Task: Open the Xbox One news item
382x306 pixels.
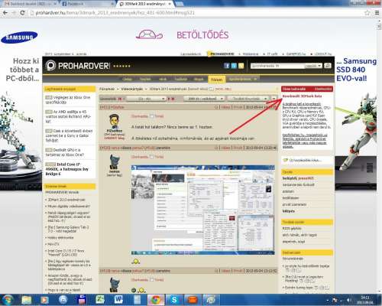Action: click(x=68, y=99)
